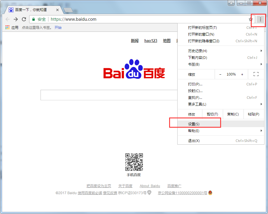Viewport: 268px width, 214px height.
Task: Decrease zoom with the minus control
Action: [x=220, y=74]
